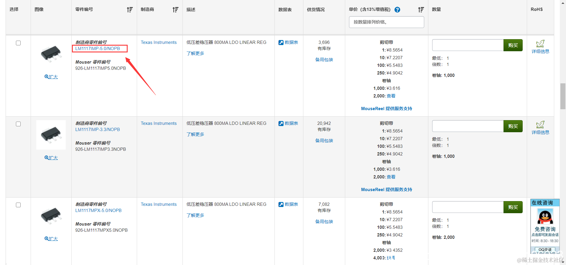Click Mouser number 926-LM1117IMP5.0NOPB text
The width and height of the screenshot is (566, 265).
(101, 68)
